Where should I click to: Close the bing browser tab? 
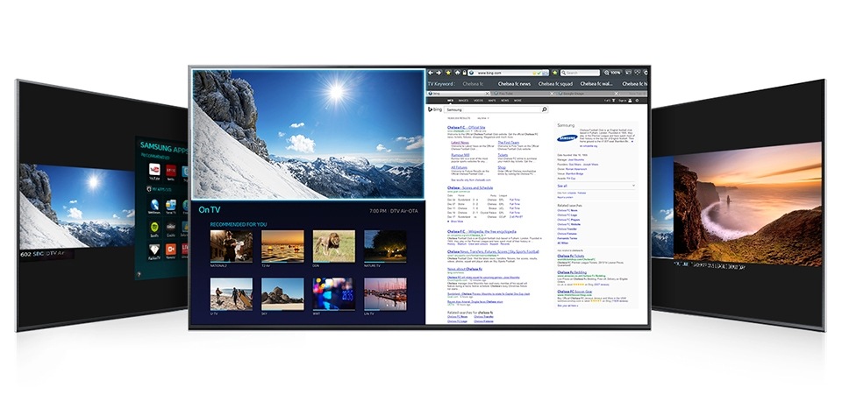click(x=487, y=94)
